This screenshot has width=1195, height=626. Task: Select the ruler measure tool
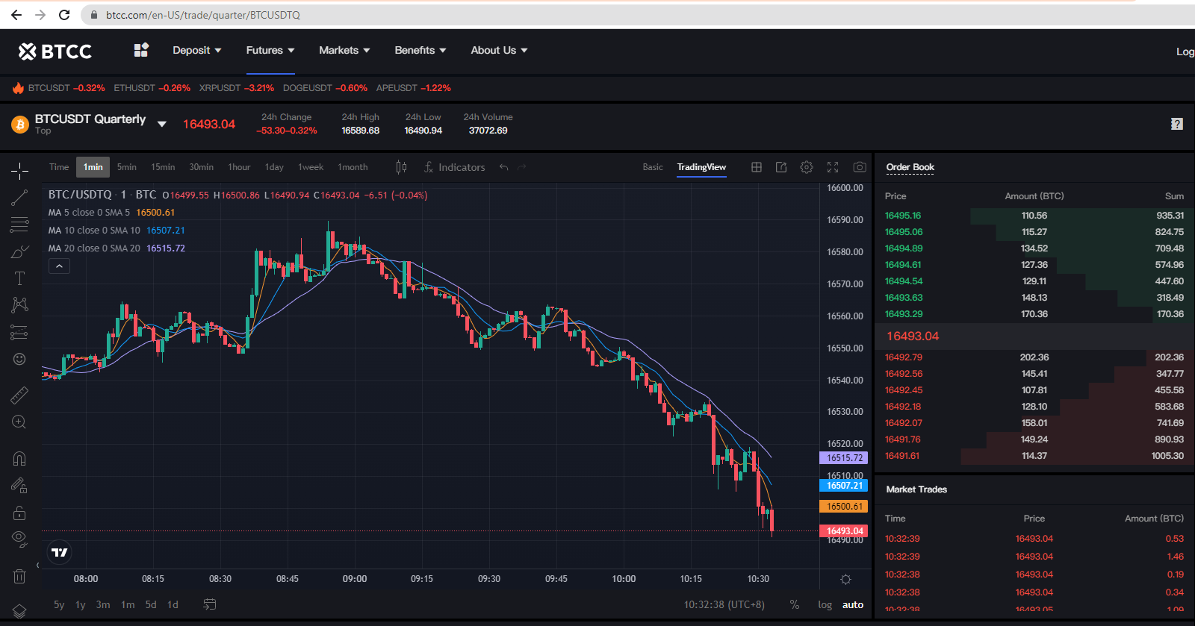pos(19,395)
